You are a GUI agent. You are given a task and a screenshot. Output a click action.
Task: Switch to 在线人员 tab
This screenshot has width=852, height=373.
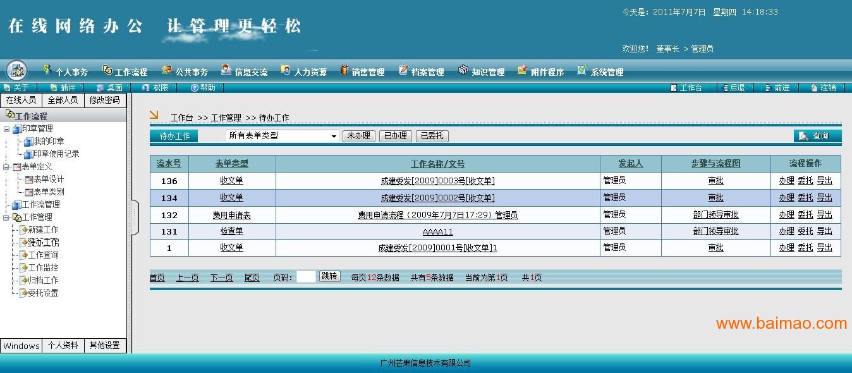tap(21, 100)
